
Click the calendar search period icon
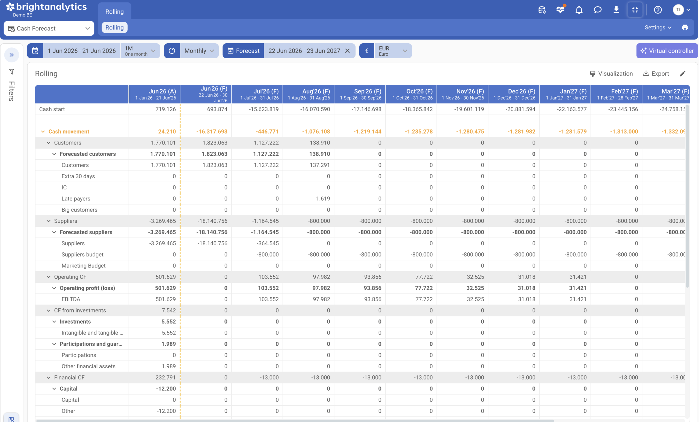pyautogui.click(x=35, y=51)
